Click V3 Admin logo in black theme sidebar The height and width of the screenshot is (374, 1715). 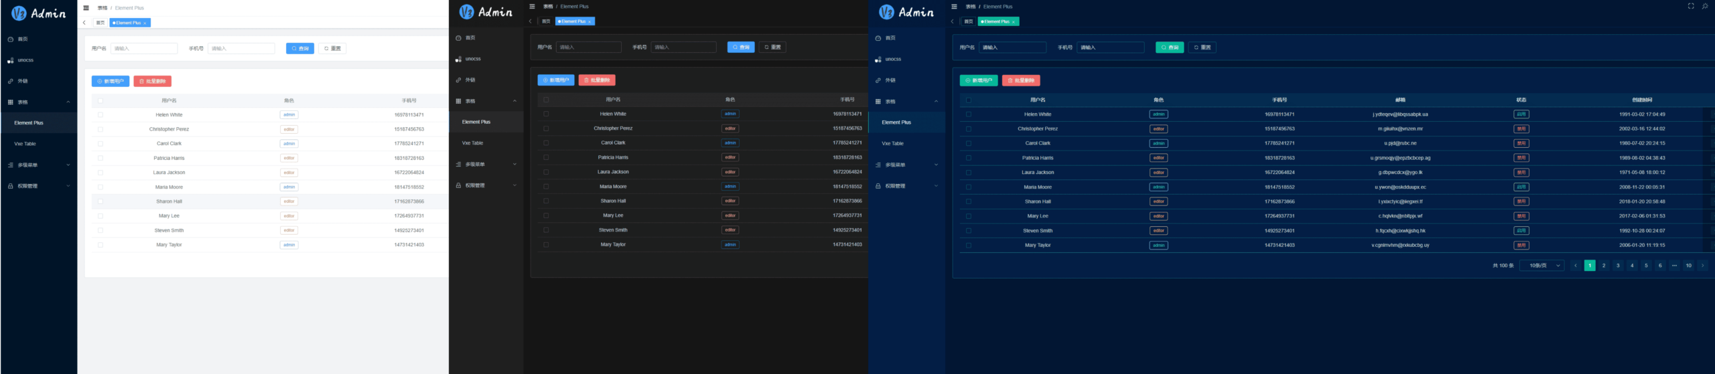click(486, 12)
